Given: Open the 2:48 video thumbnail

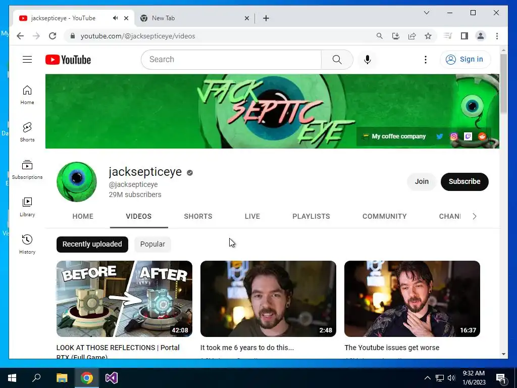Looking at the screenshot, I should tap(268, 299).
